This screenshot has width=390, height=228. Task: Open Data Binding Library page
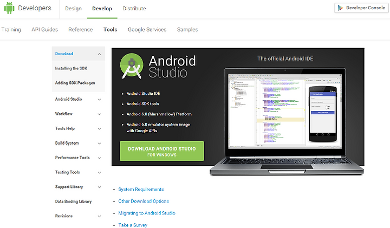pos(73,201)
